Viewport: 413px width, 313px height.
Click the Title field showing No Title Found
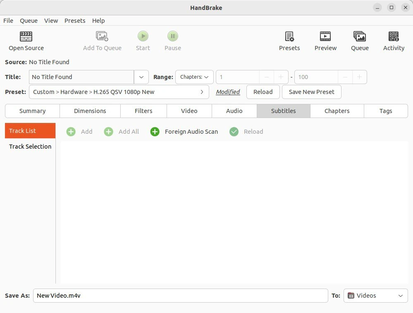pyautogui.click(x=81, y=77)
